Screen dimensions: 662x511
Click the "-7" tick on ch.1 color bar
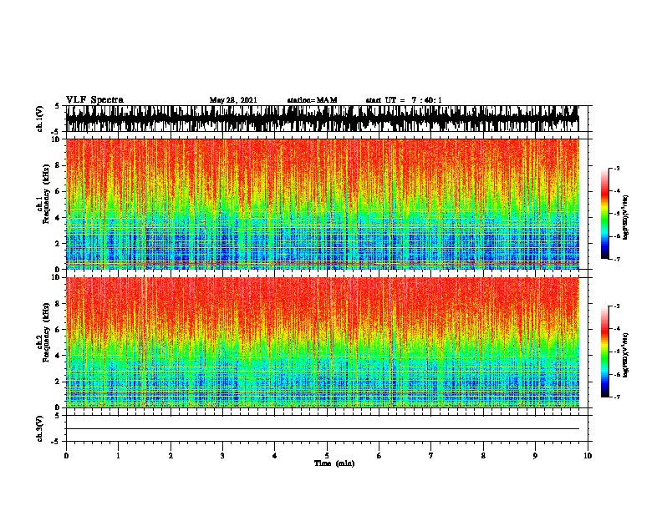616,260
